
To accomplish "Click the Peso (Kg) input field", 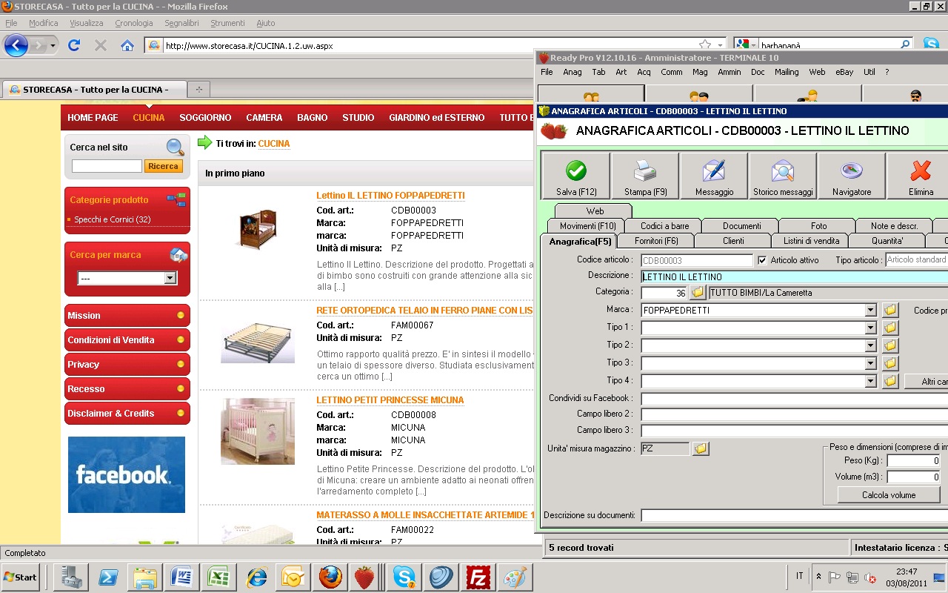I will click(x=913, y=461).
